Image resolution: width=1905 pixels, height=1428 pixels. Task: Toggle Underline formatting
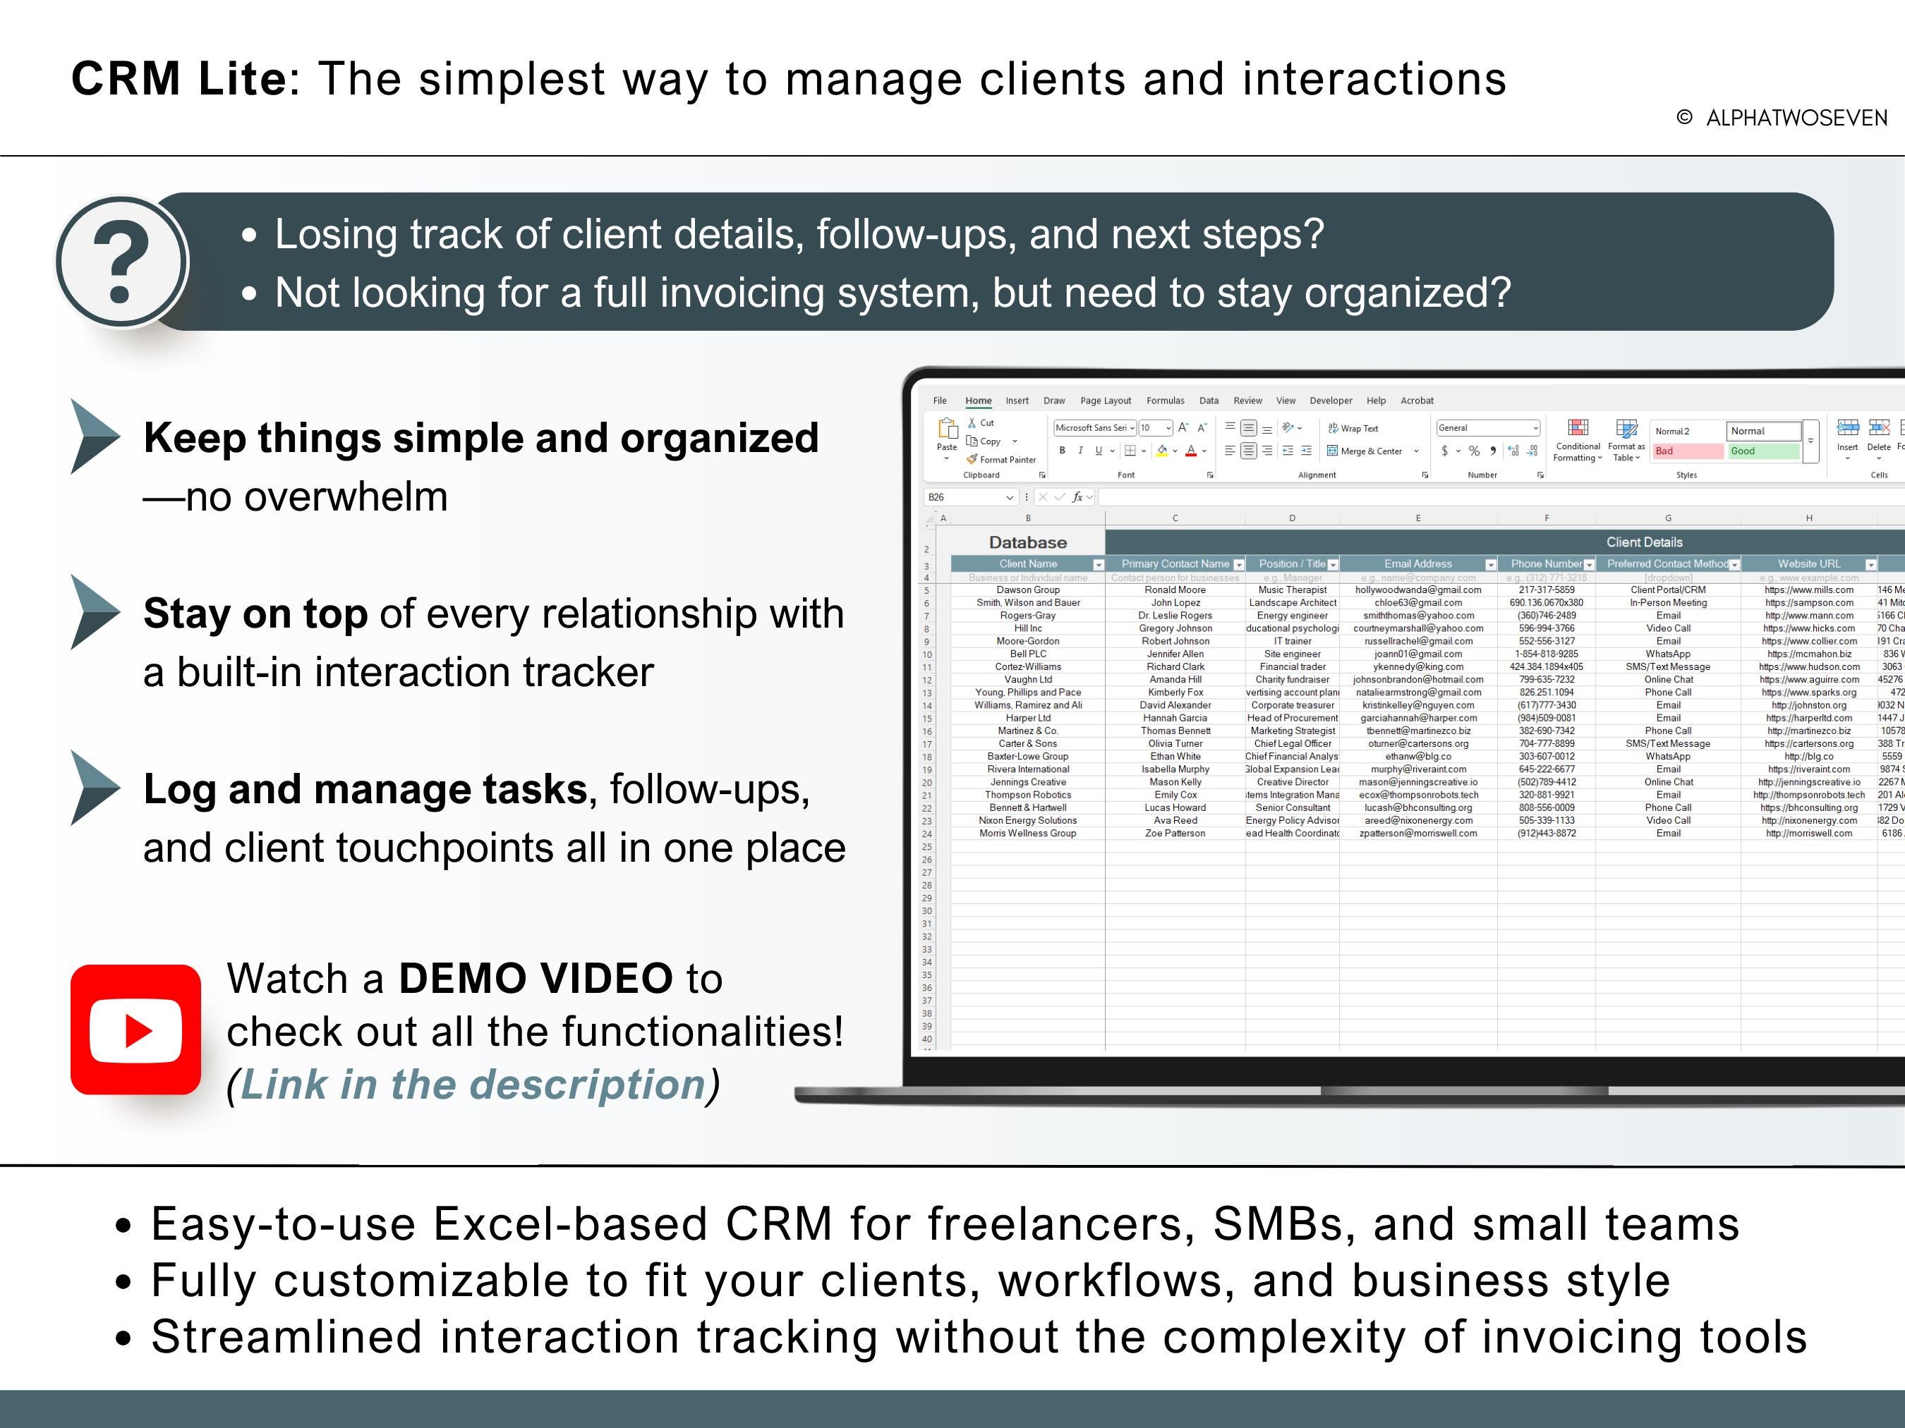(x=1098, y=450)
